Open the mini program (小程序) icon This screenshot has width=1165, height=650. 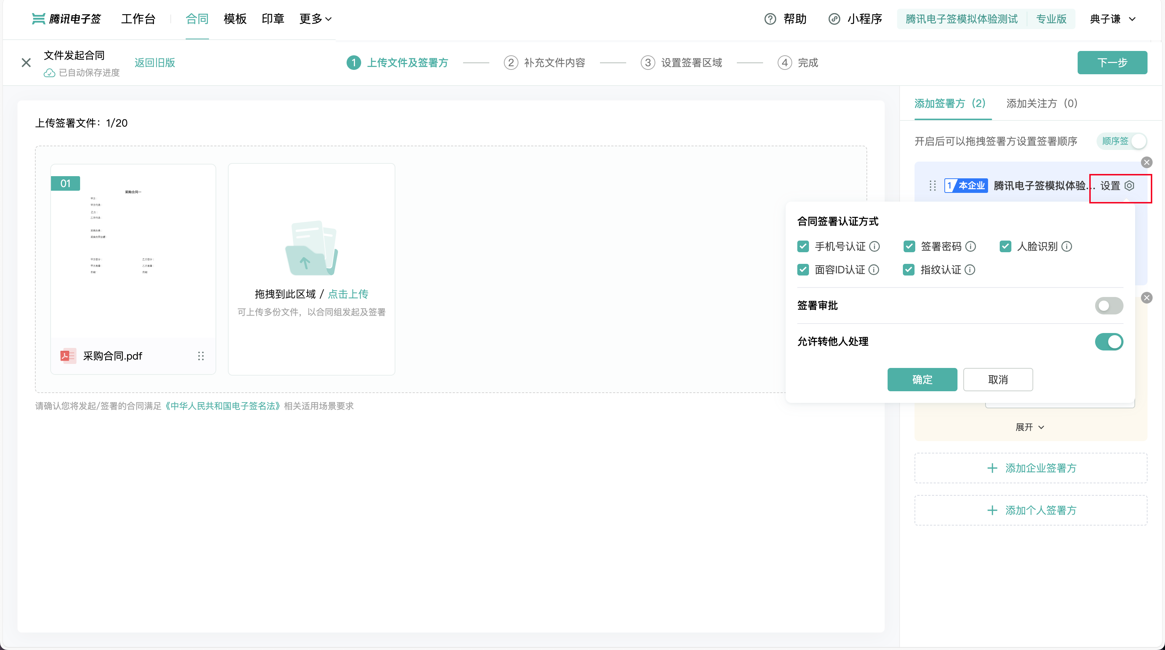pos(834,19)
